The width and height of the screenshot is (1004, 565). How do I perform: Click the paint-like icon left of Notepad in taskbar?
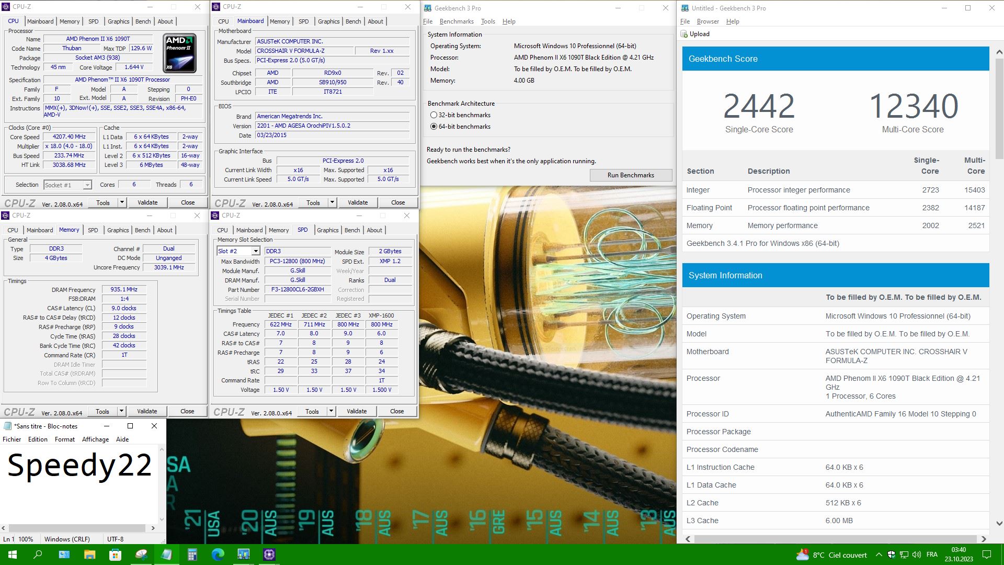coord(141,555)
